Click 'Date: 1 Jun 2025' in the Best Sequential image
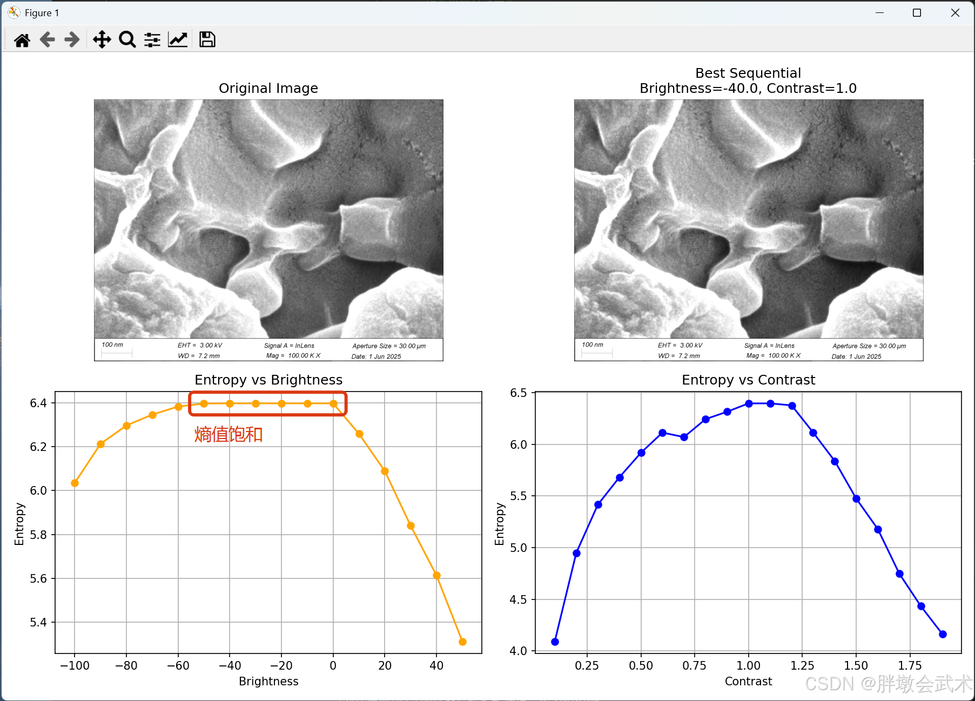Viewport: 975px width, 701px height. (x=856, y=356)
